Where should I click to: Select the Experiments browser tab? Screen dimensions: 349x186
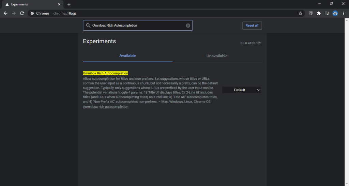[32, 4]
